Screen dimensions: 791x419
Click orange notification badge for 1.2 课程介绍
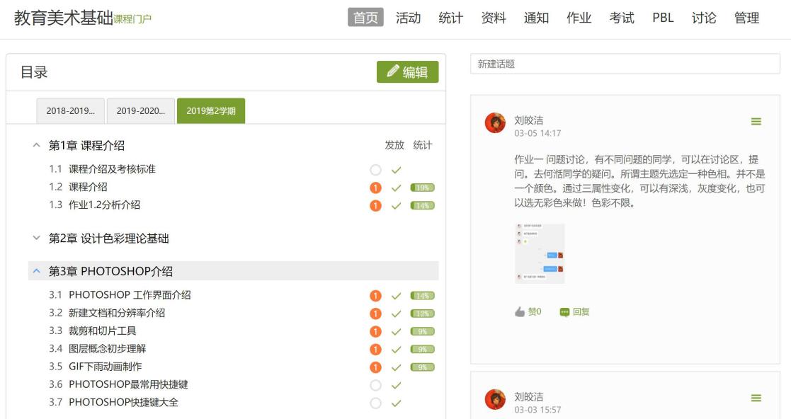coord(375,188)
